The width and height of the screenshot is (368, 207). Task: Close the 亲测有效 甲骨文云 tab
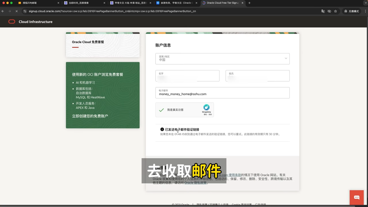point(197,3)
